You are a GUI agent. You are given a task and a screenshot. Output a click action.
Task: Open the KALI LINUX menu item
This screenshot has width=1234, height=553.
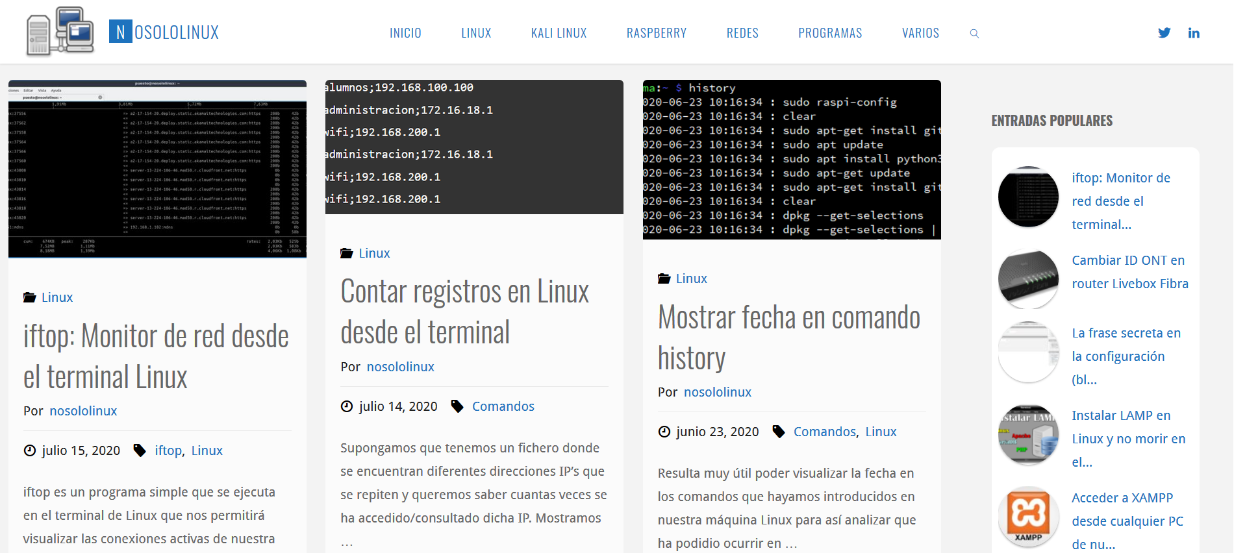tap(559, 33)
